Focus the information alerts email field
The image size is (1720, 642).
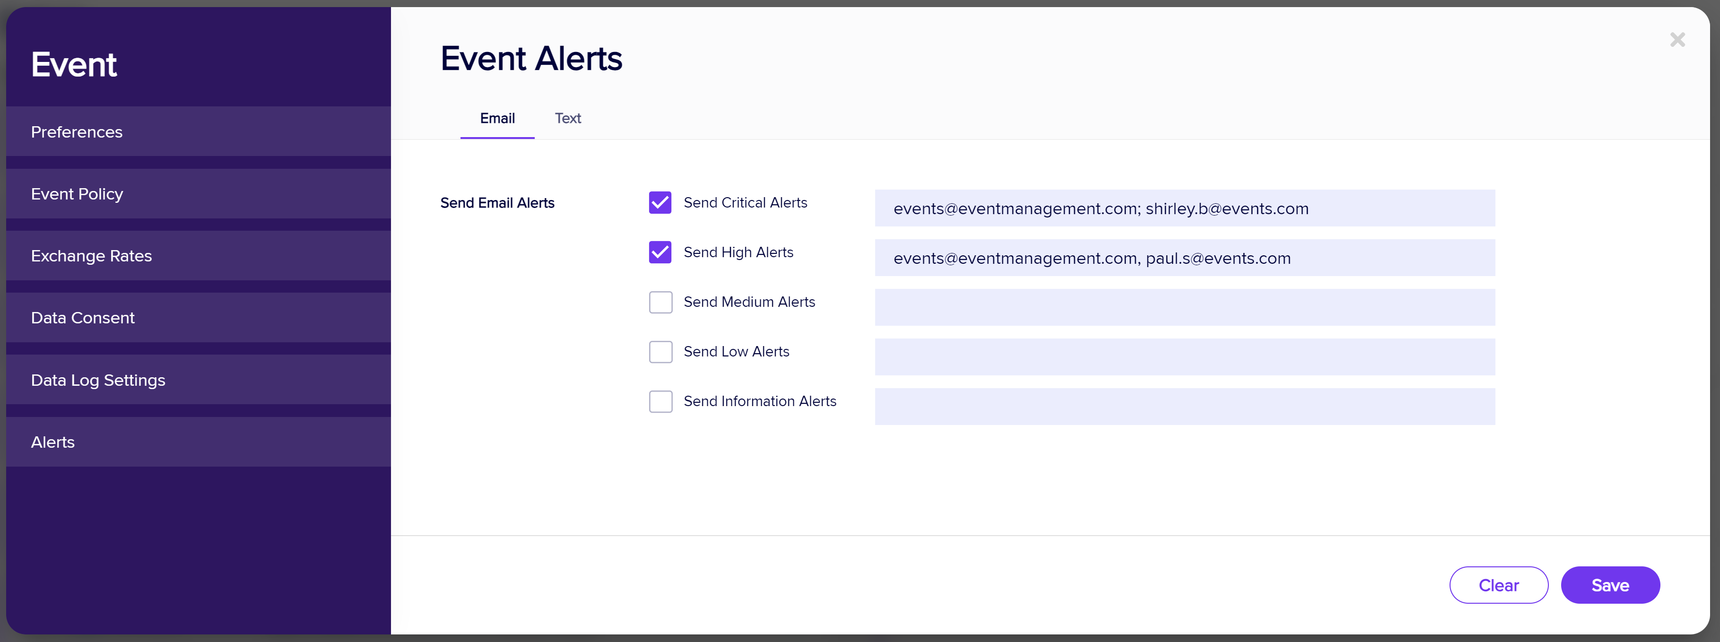(1184, 407)
